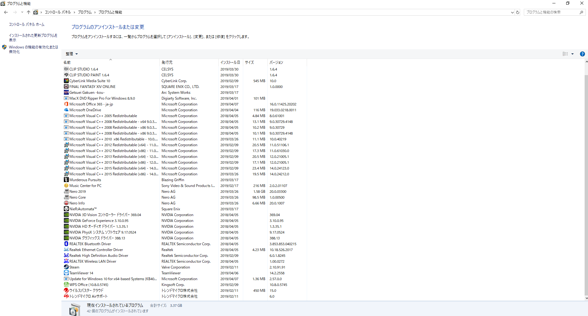Go back with the back arrow
The image size is (588, 316).
[6, 12]
